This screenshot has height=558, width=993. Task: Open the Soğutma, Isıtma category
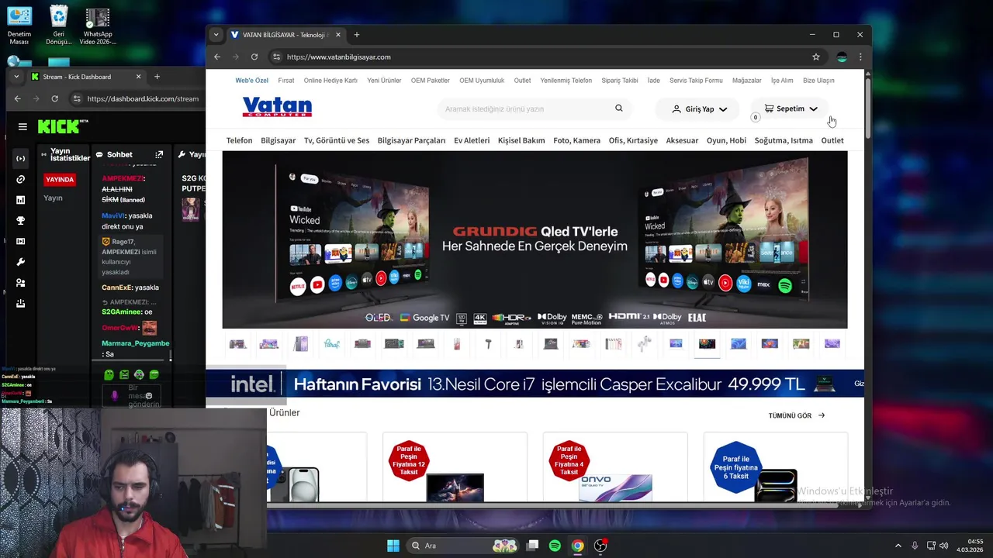coord(784,140)
